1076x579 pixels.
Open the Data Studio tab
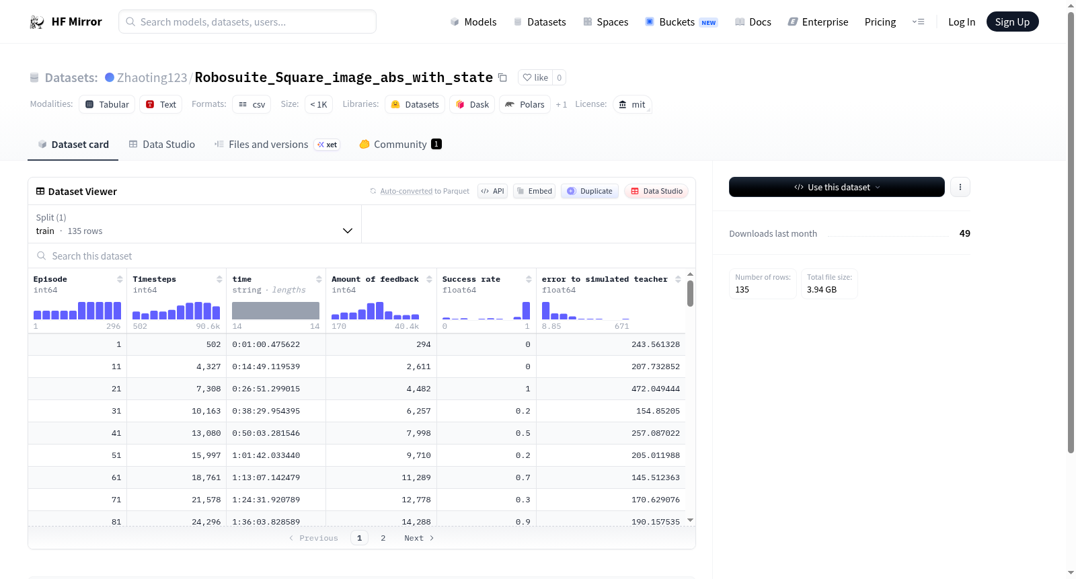[x=162, y=145]
